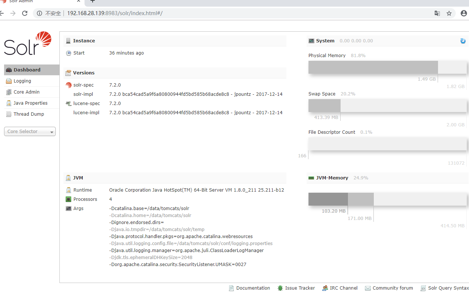Select Logging in the Solr sidebar
469x304 pixels.
click(x=23, y=81)
